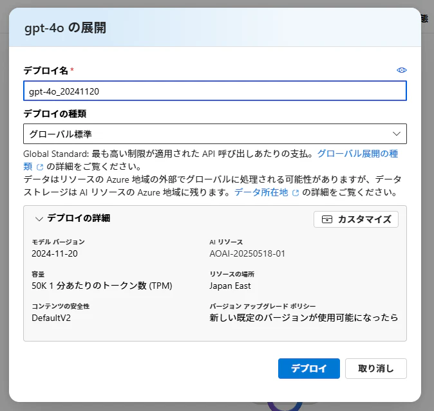Click the デプロイの詳細 heading
Screen dimensions: 434x411
(x=79, y=218)
